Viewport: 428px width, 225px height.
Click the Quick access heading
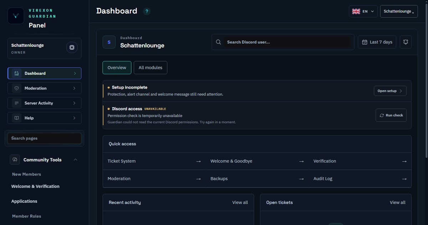(x=122, y=144)
